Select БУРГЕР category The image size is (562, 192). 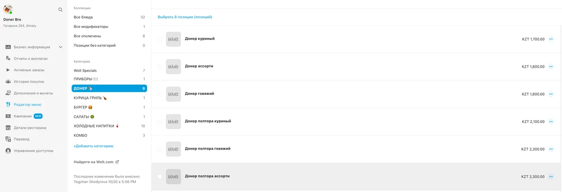pos(109,107)
